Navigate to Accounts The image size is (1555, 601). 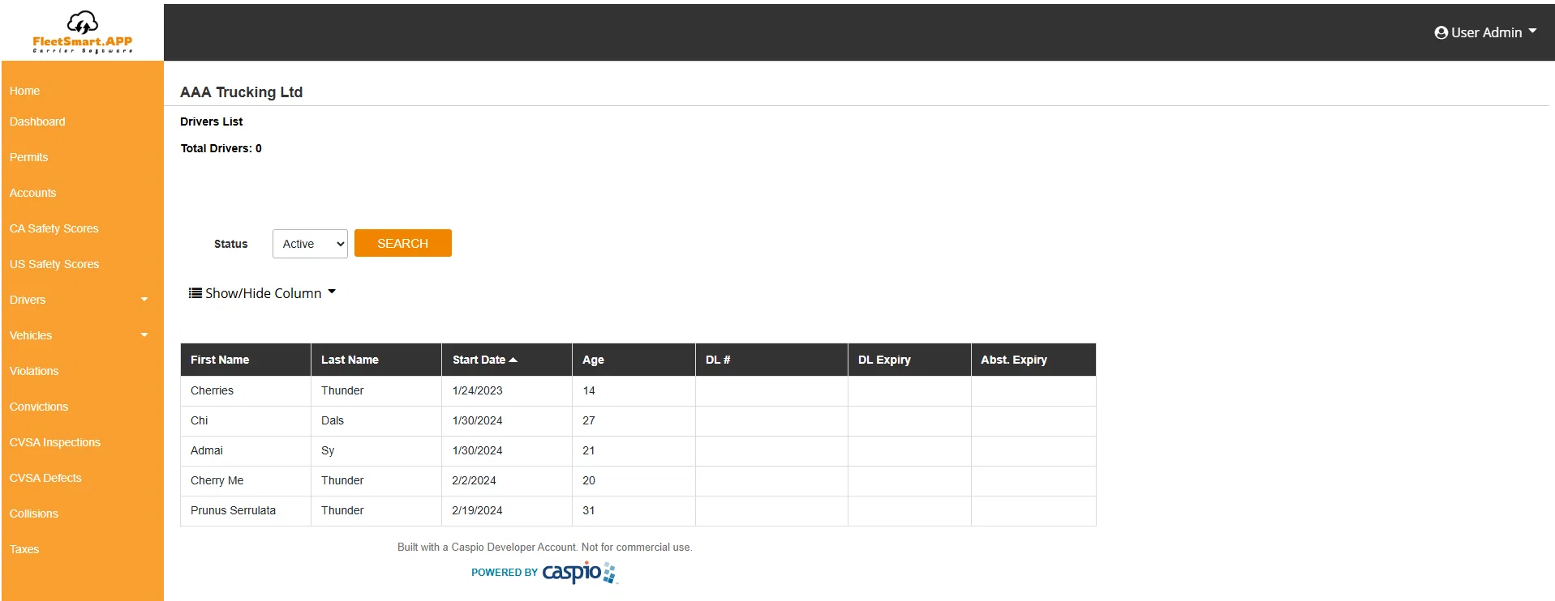point(32,193)
